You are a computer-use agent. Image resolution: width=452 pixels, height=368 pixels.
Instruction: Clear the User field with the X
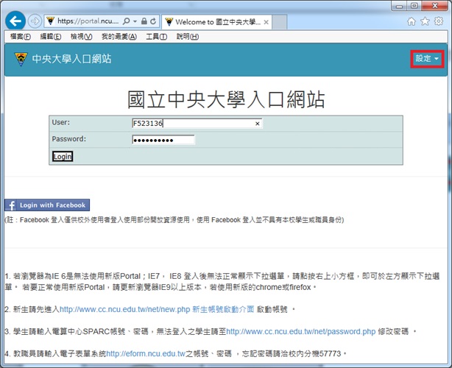coord(258,124)
